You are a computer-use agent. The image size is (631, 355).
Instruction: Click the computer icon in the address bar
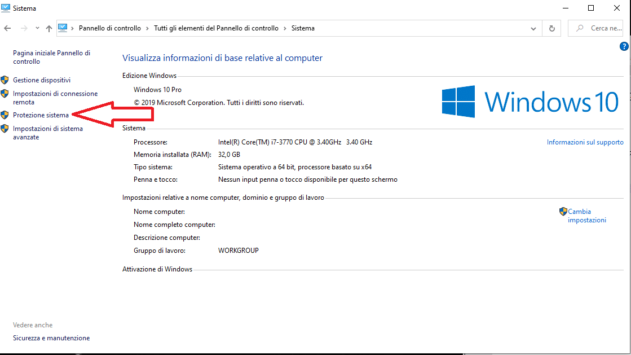(x=63, y=28)
